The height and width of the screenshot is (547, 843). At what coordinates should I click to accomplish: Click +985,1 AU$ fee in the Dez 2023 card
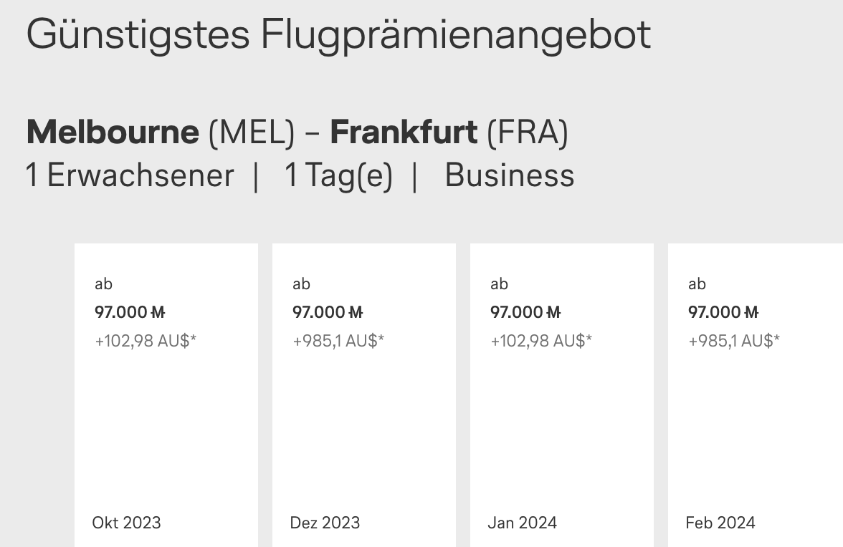click(x=338, y=341)
